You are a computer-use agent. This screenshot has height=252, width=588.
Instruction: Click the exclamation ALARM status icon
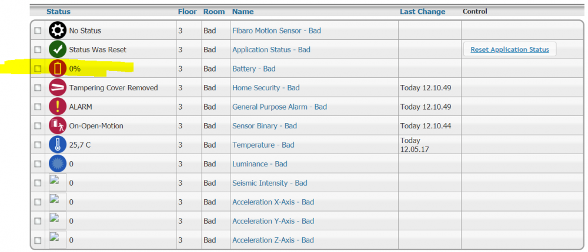point(58,107)
